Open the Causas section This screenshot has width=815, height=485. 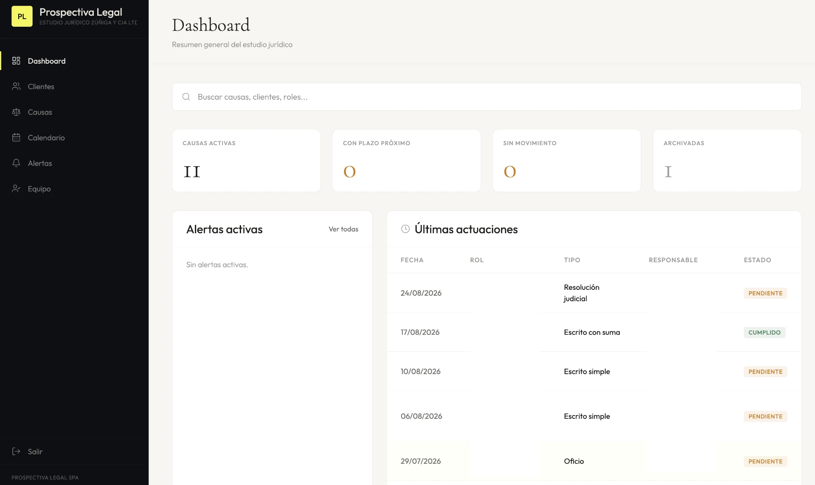click(74, 112)
